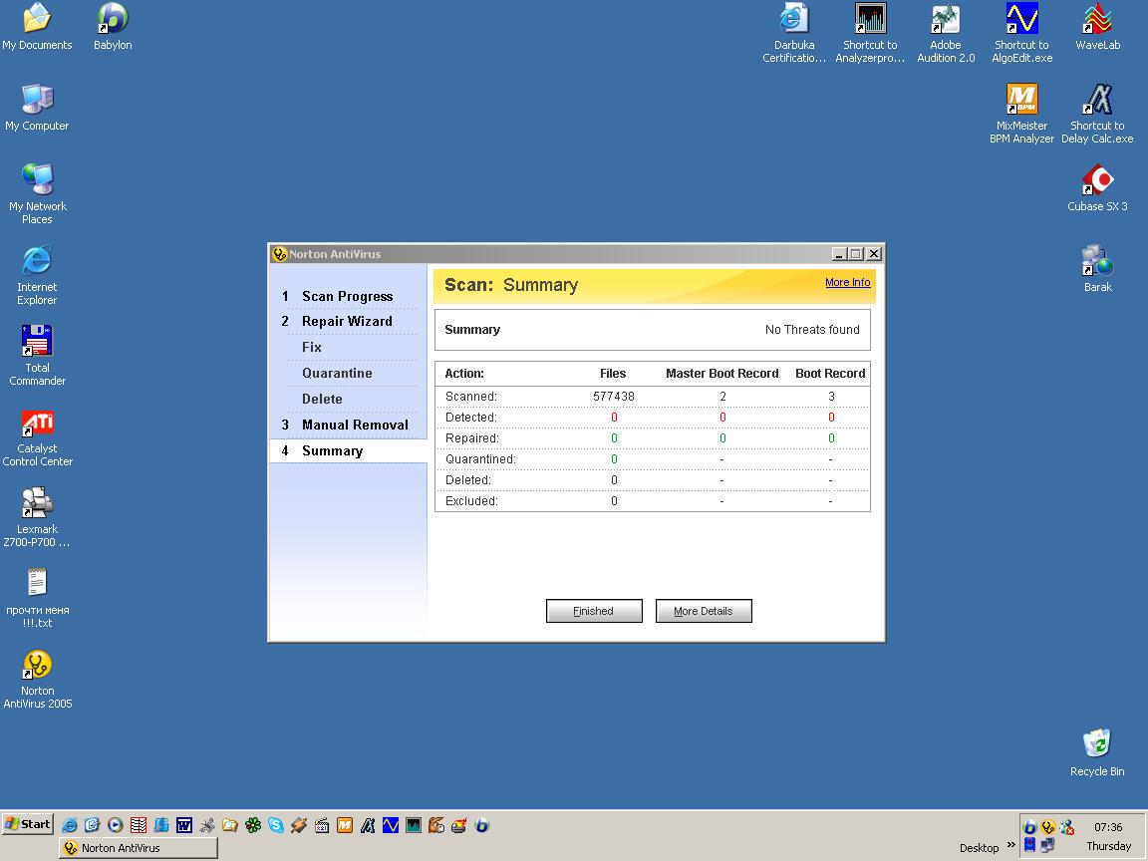Click the More Details button
This screenshot has width=1148, height=861.
tap(703, 611)
